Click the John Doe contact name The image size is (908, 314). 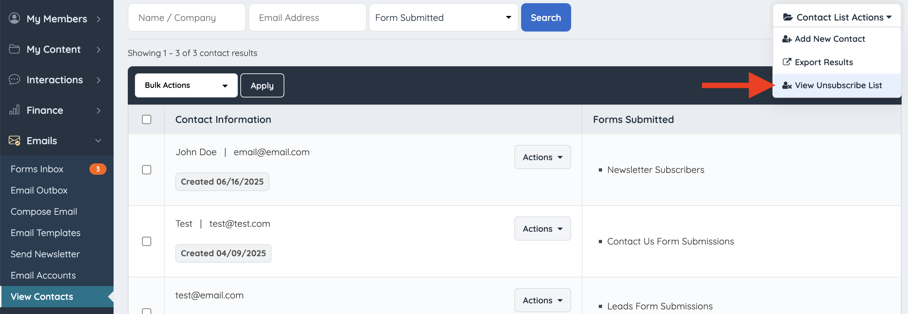pyautogui.click(x=196, y=152)
